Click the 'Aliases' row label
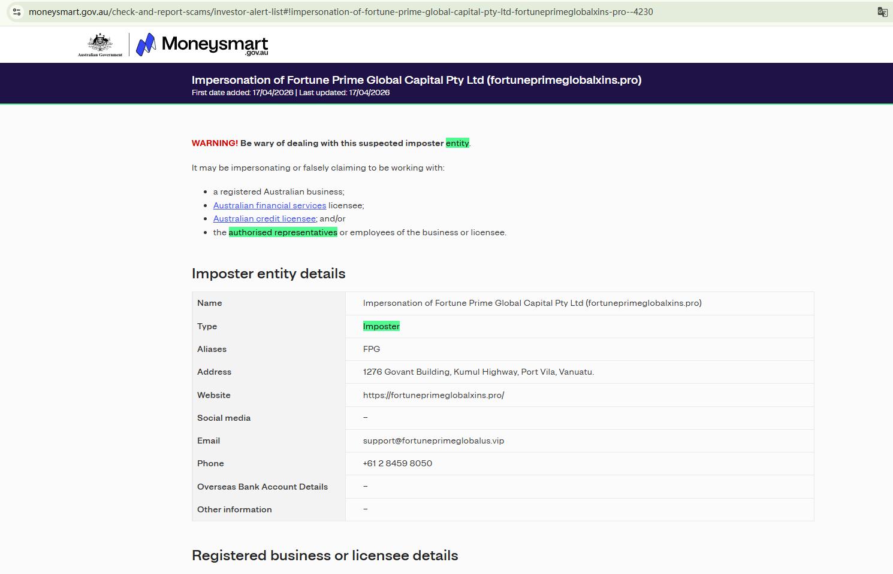Viewport: 893px width, 574px height. tap(212, 349)
